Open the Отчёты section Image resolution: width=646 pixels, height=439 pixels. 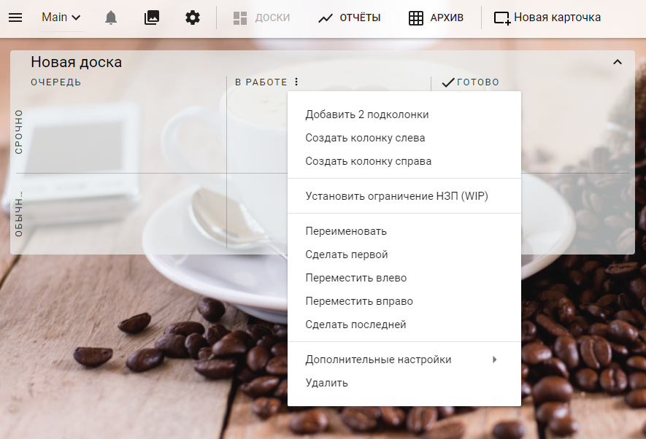pos(350,18)
